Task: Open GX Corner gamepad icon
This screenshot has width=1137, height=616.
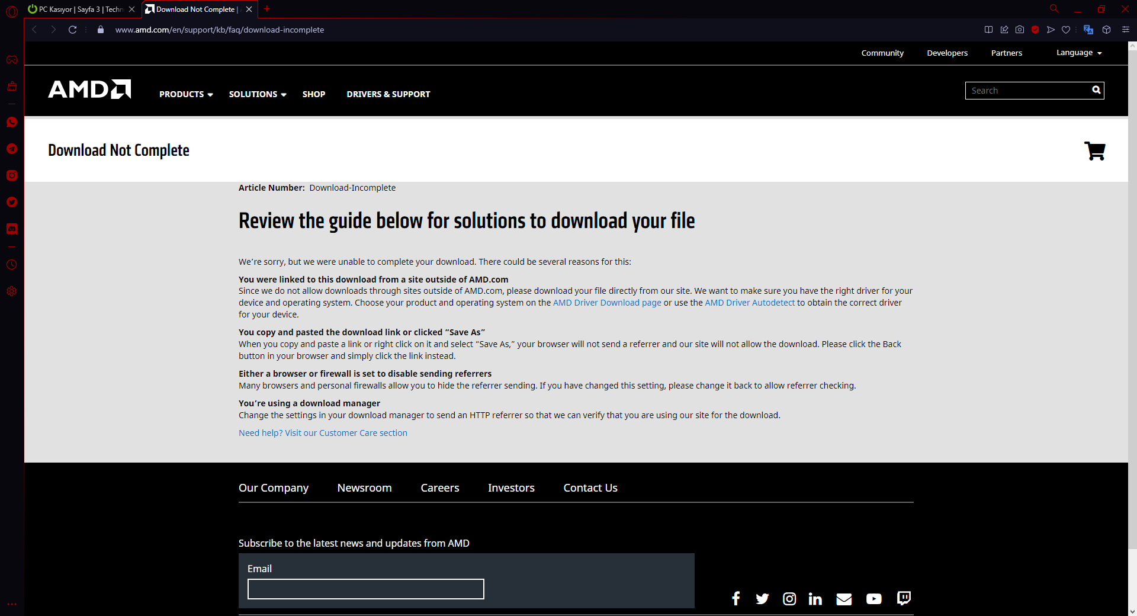Action: tap(12, 60)
